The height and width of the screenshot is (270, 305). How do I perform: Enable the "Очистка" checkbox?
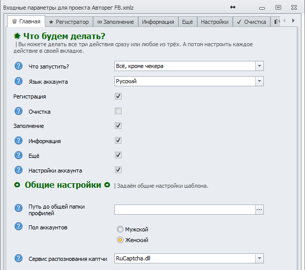tap(118, 111)
